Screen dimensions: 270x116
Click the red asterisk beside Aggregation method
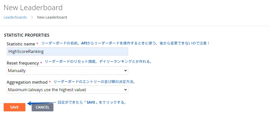coord(50,82)
